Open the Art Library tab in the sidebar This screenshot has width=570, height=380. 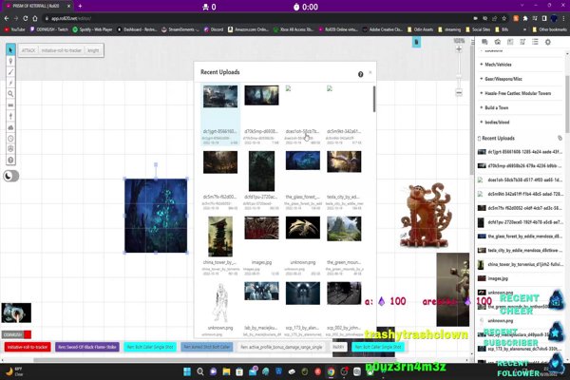(x=497, y=42)
